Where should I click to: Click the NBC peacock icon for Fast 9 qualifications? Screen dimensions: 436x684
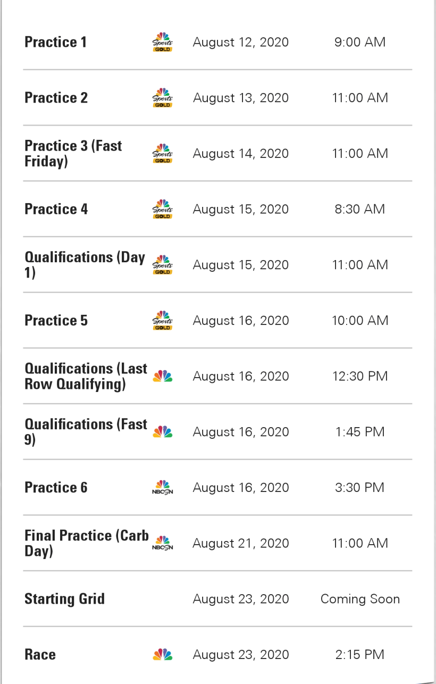(162, 432)
